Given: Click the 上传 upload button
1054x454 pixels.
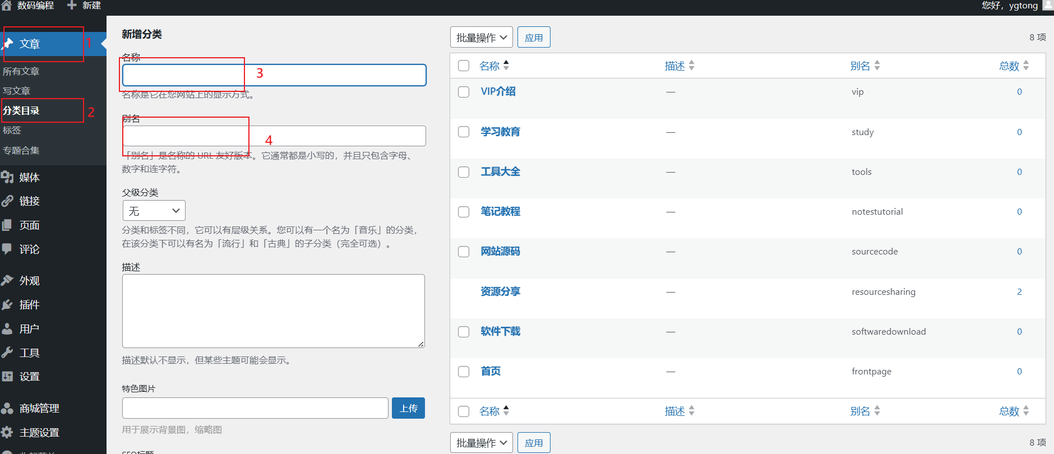Looking at the screenshot, I should 408,408.
